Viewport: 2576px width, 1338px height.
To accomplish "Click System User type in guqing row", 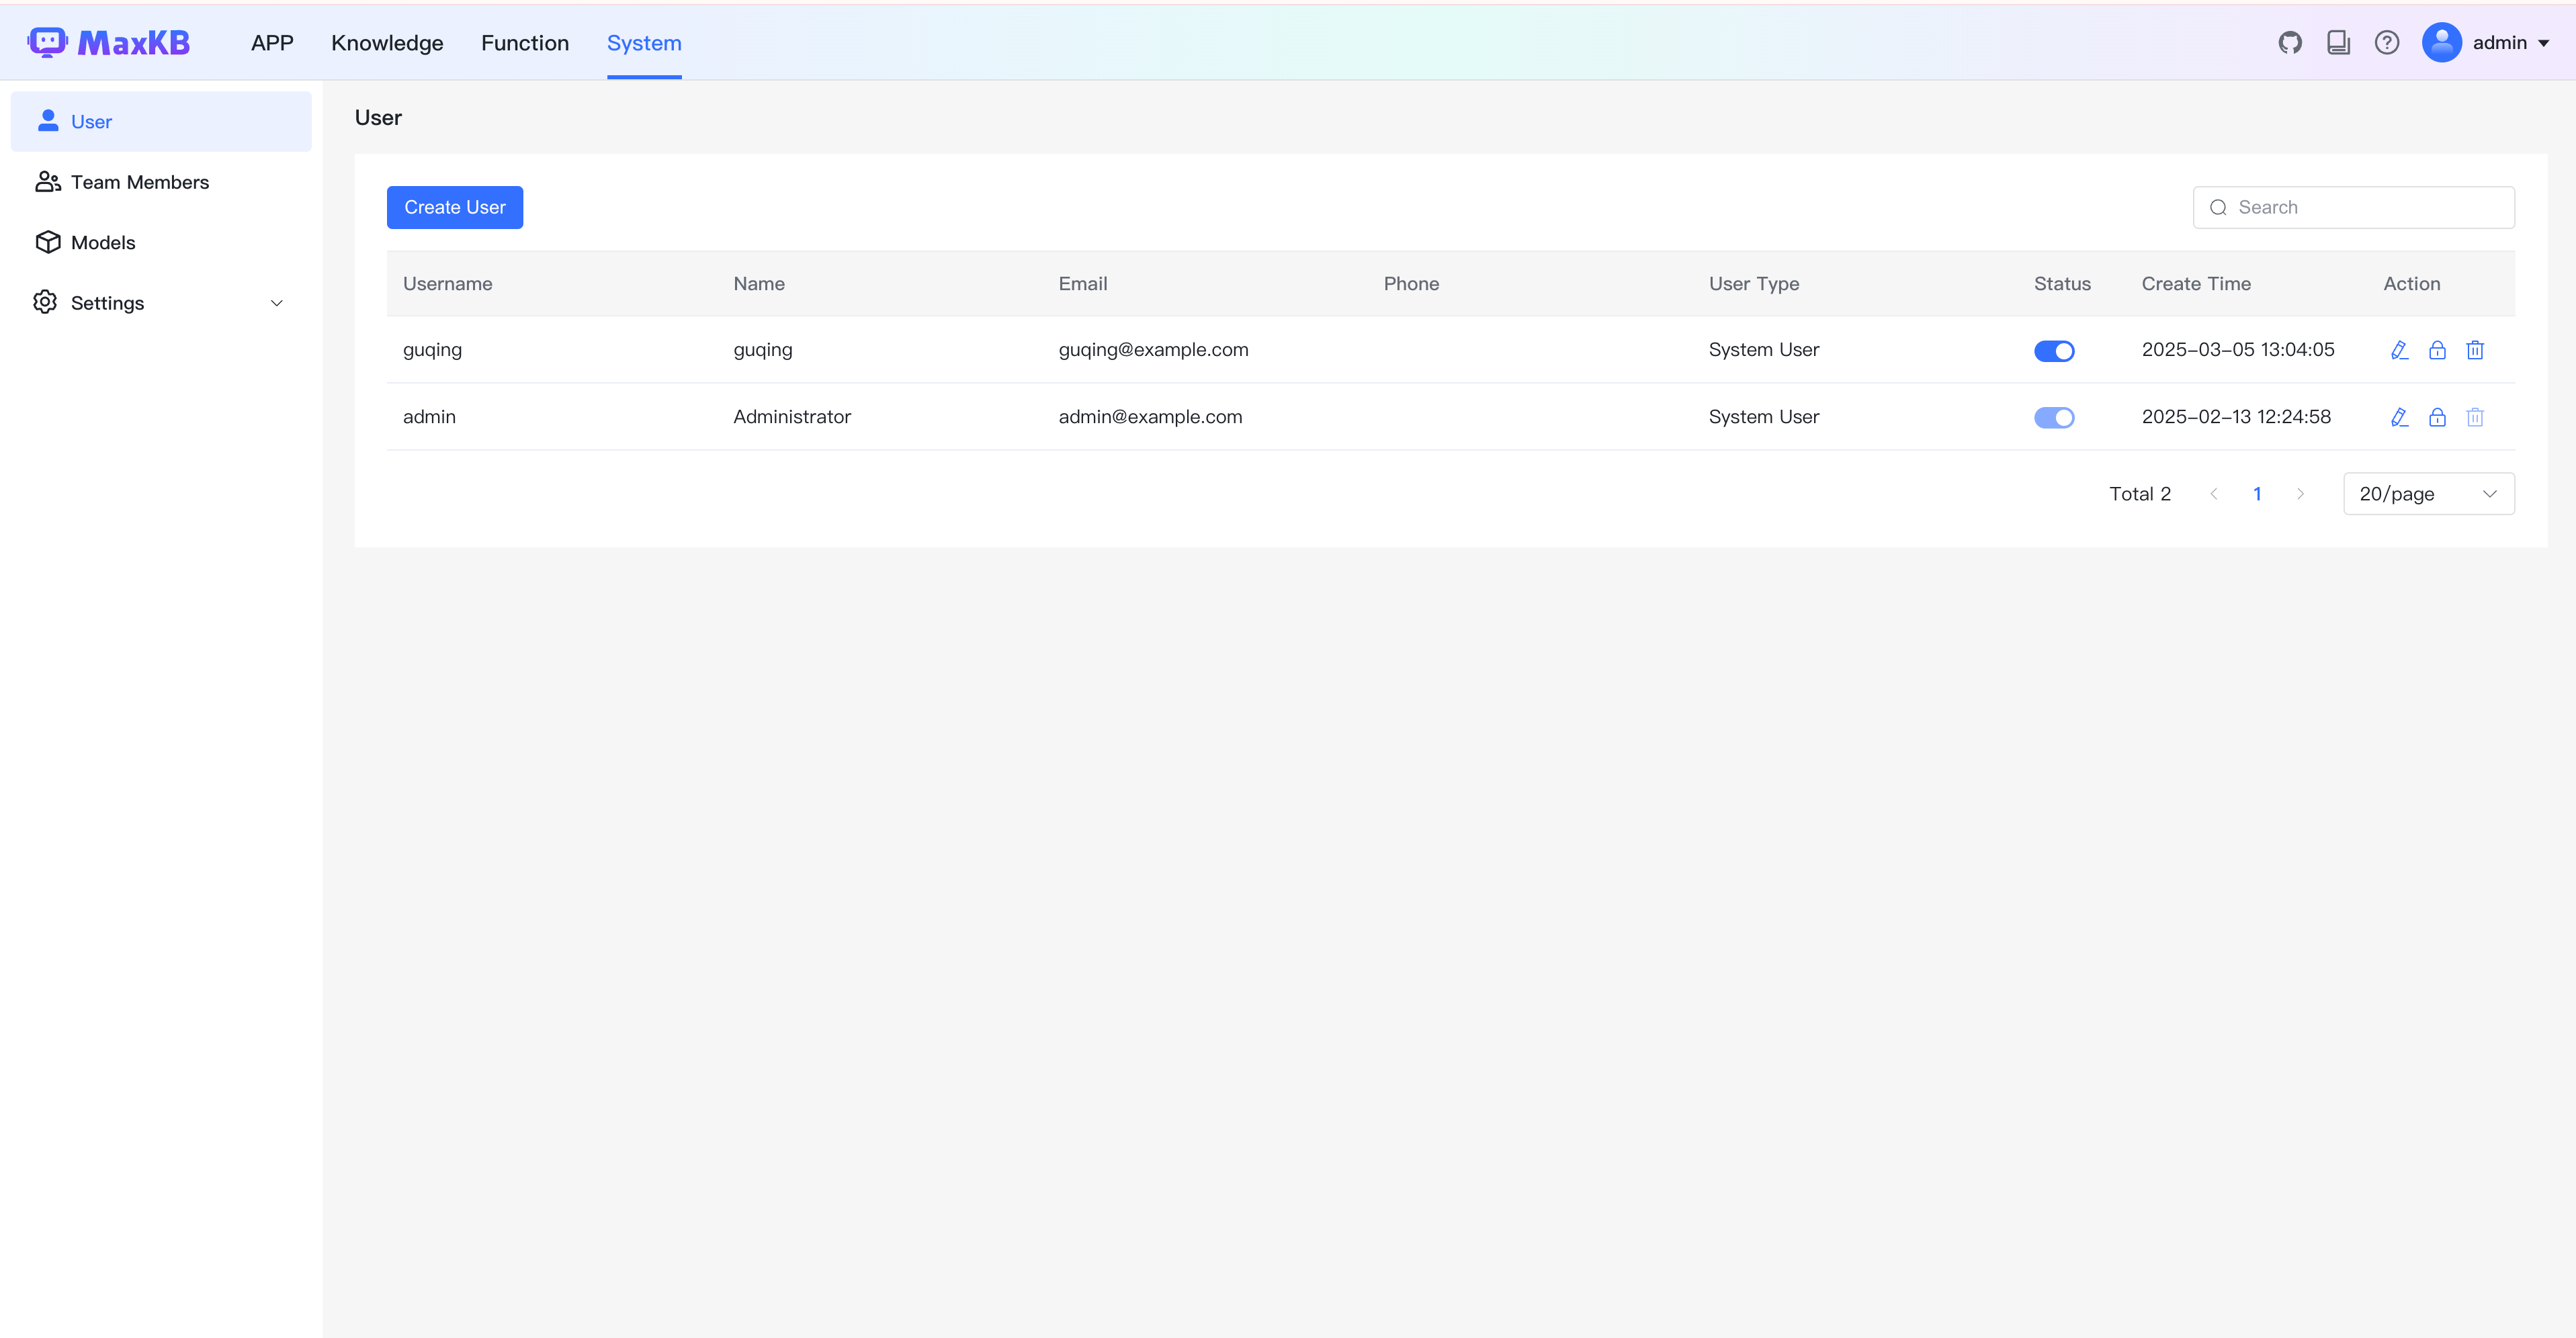I will pos(1764,350).
